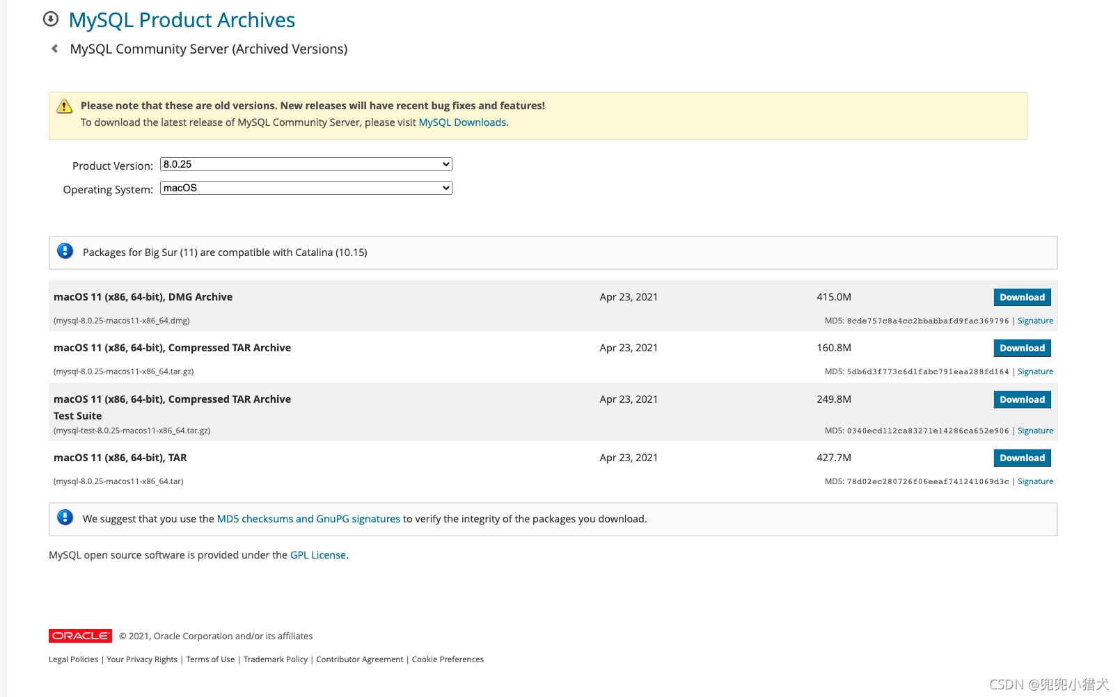Open Signature link for mysql-8.0.25 .tar file
This screenshot has width=1120, height=697.
tap(1035, 481)
